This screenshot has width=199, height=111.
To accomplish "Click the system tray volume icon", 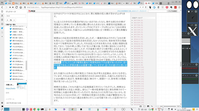I will pos(172,109).
